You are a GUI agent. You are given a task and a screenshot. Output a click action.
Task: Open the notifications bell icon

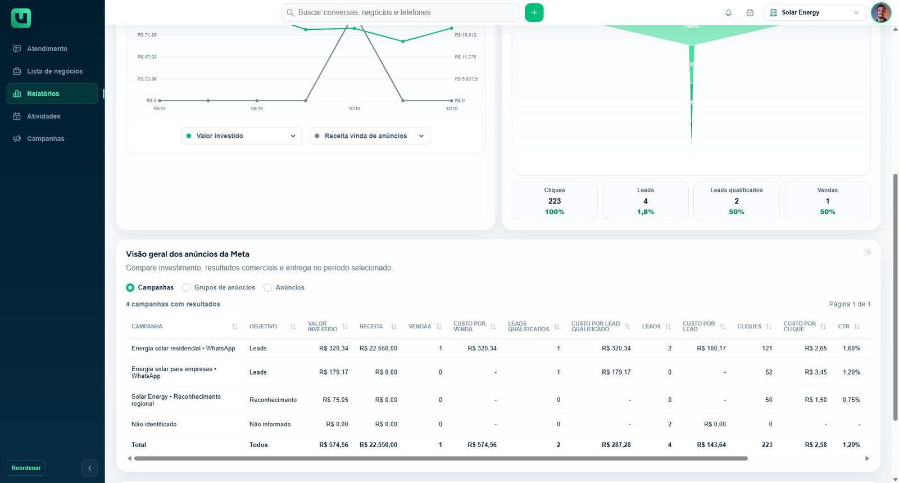pos(728,12)
